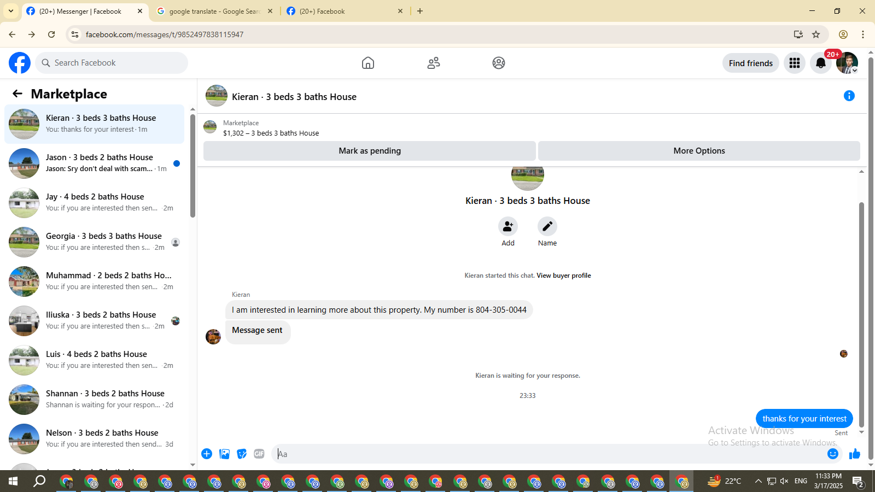This screenshot has width=875, height=492.
Task: Open the Jason 3 beds 2 baths chat
Action: (95, 163)
